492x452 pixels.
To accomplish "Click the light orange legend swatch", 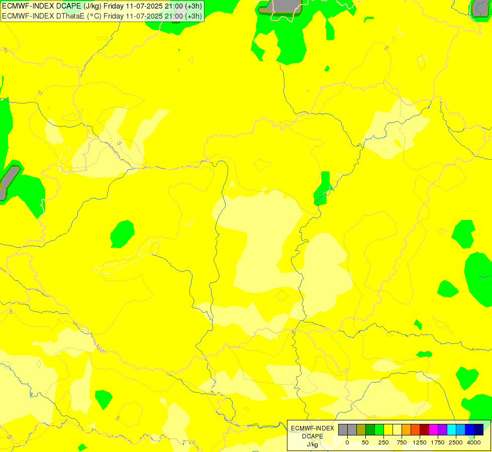I will click(407, 429).
